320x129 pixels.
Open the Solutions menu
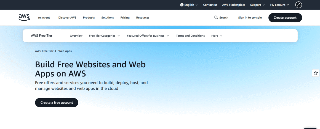(x=108, y=18)
